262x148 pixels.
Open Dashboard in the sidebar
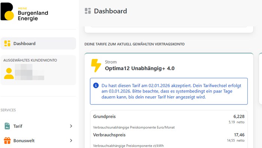(38, 44)
